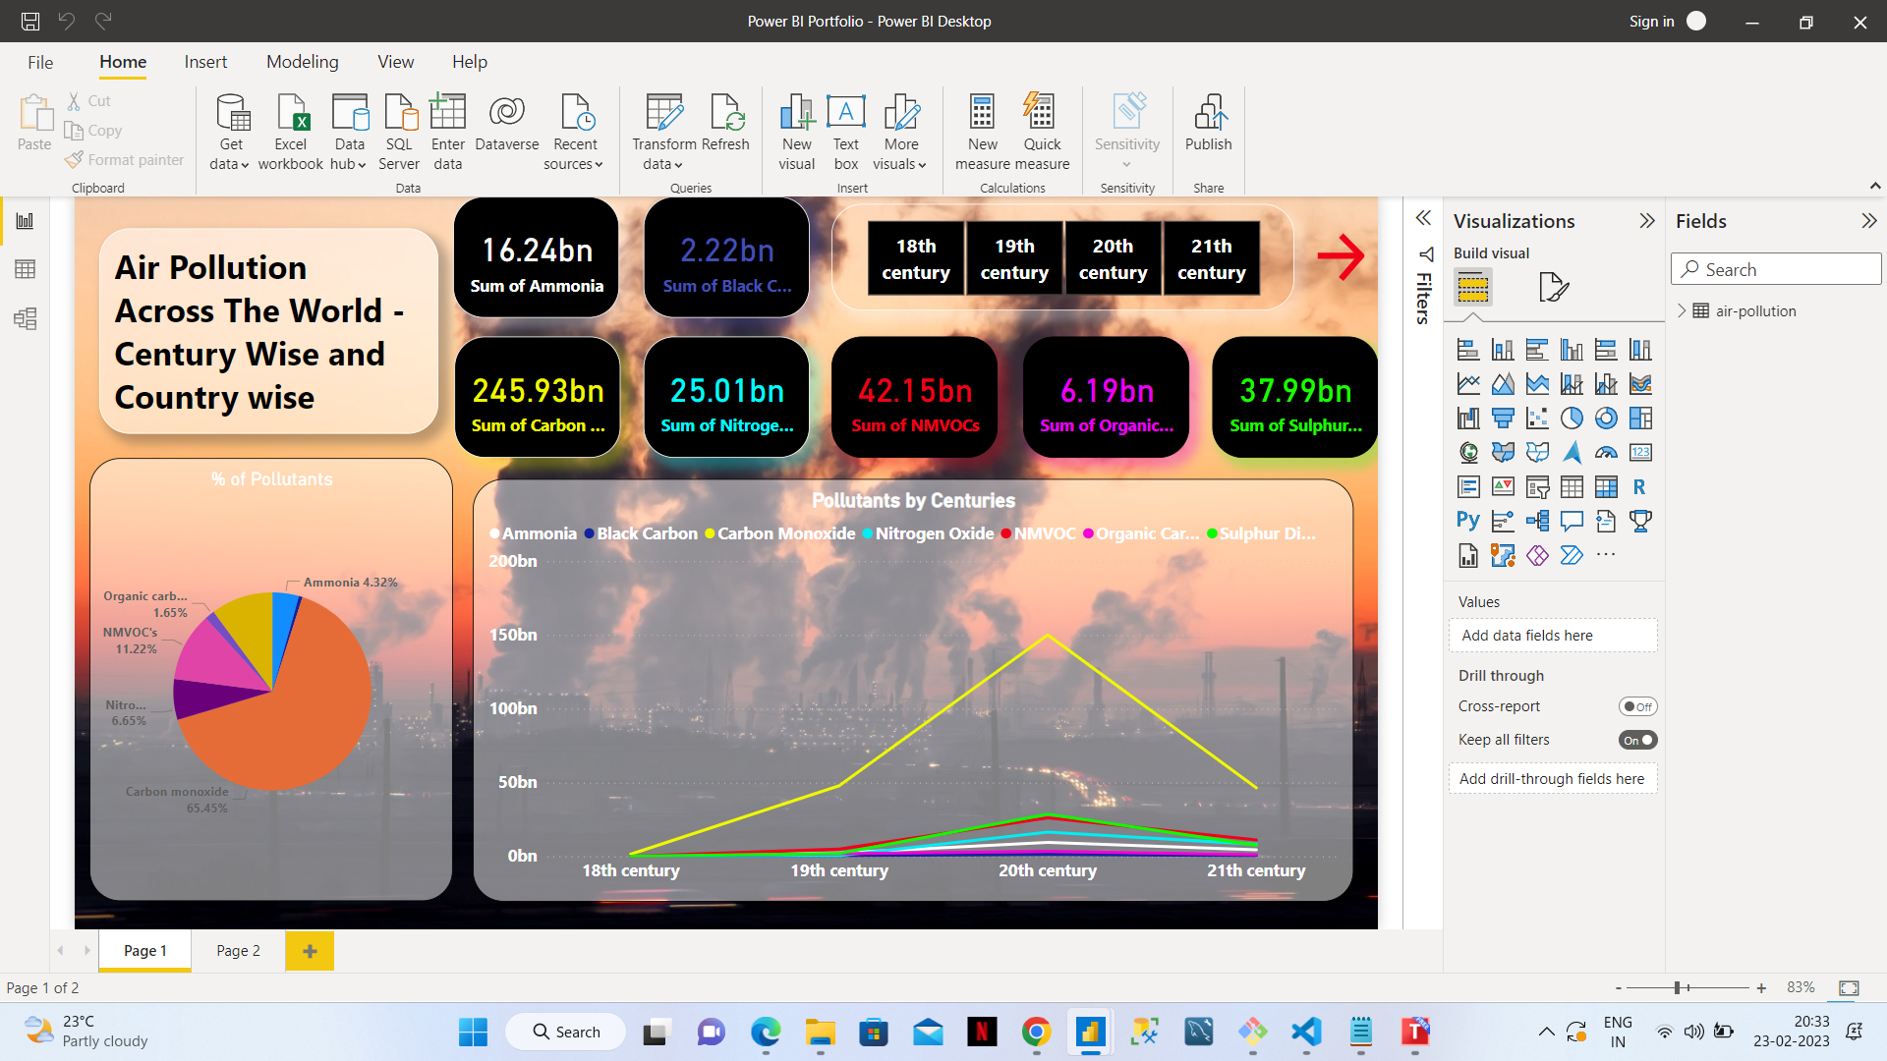
Task: Add an R script visual
Action: [x=1640, y=486]
